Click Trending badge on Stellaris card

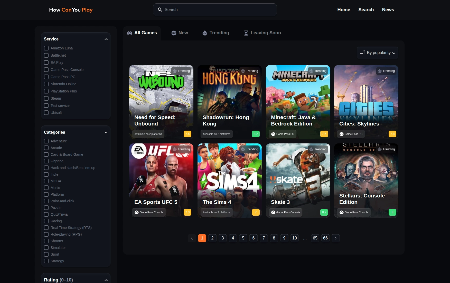coord(386,149)
